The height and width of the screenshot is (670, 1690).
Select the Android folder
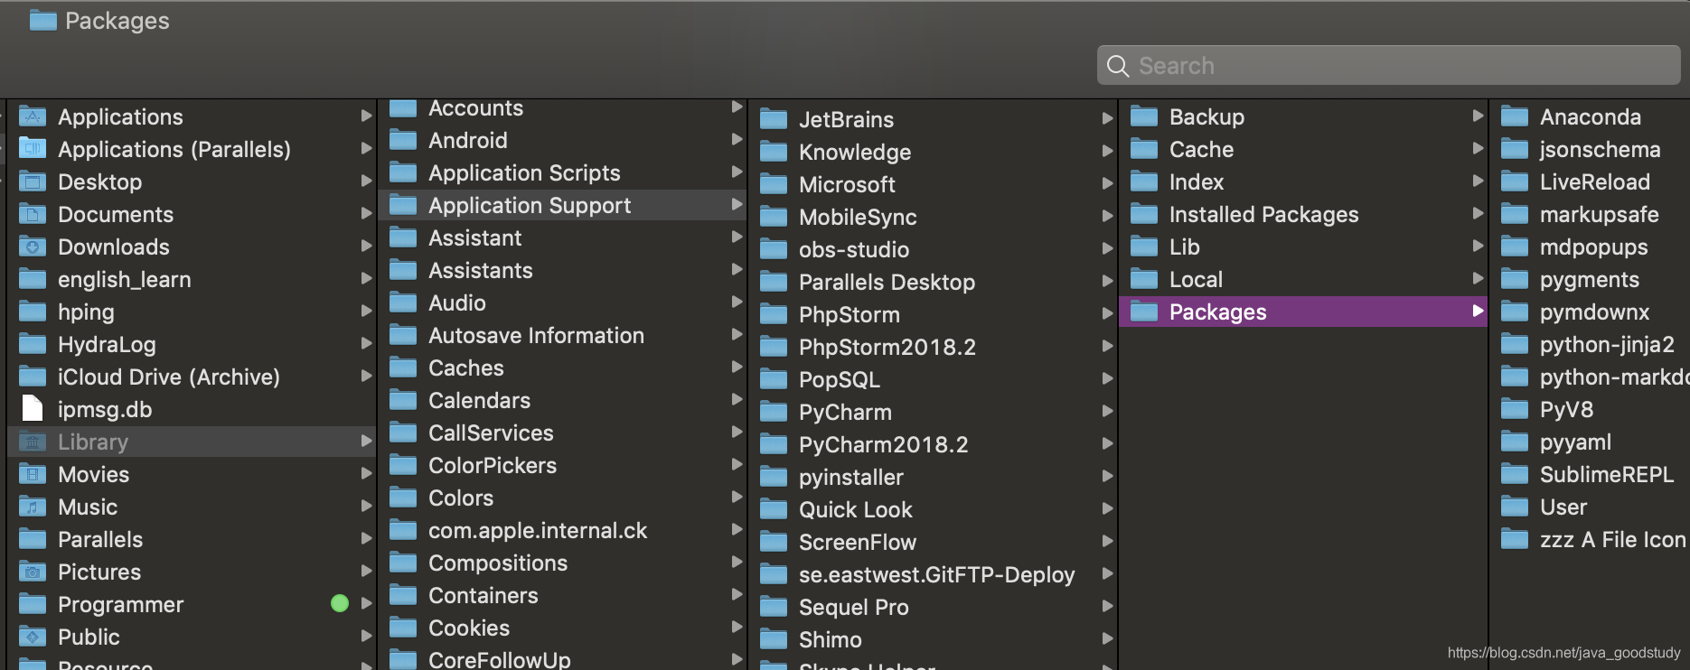click(562, 140)
